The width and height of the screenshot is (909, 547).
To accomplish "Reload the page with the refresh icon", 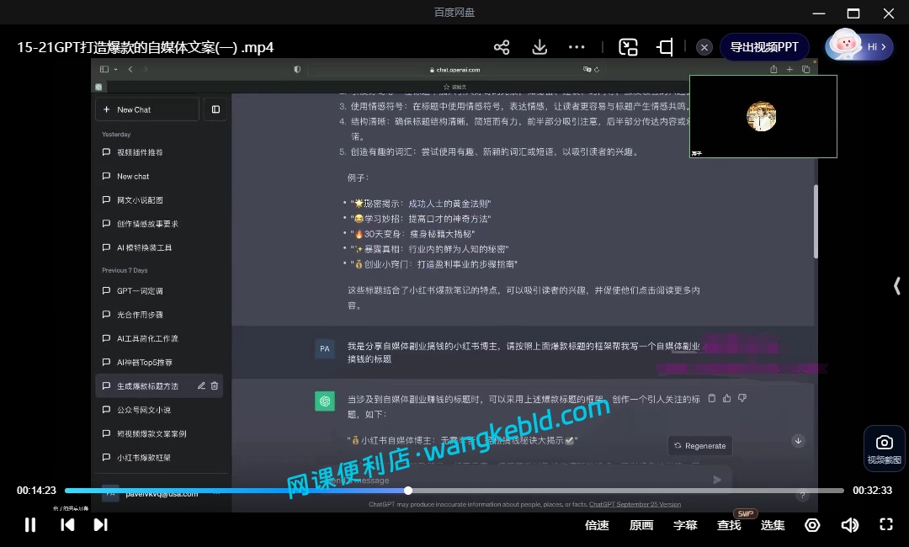I will pos(597,70).
